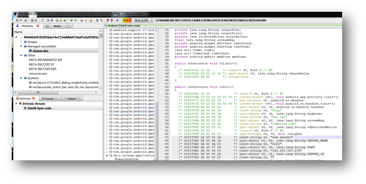This screenshot has height=184, width=366.
Task: Select META-INF/MANIFEST.MF entry
Action: pyautogui.click(x=46, y=60)
